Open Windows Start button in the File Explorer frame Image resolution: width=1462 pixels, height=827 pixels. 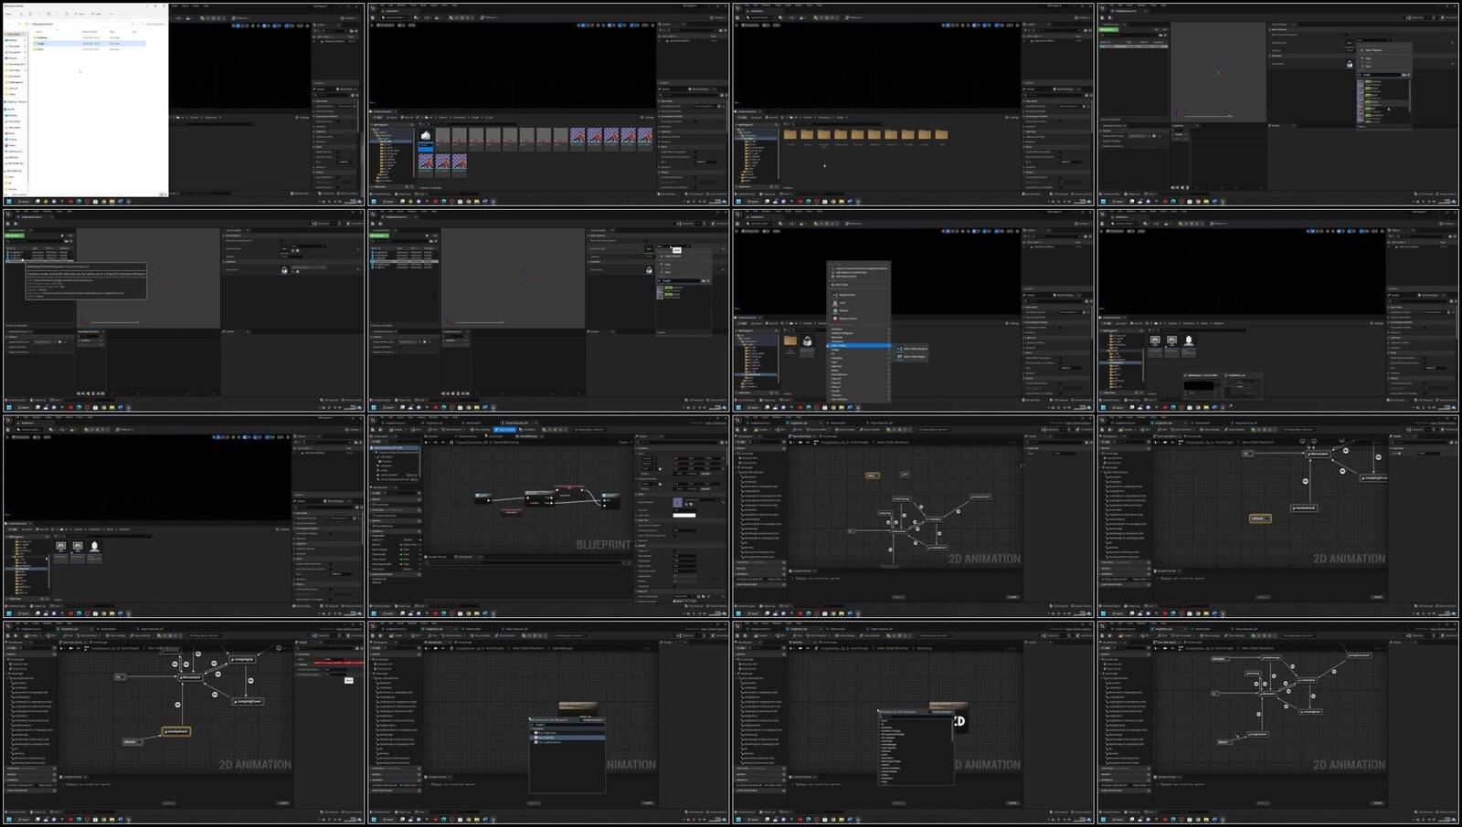point(9,202)
